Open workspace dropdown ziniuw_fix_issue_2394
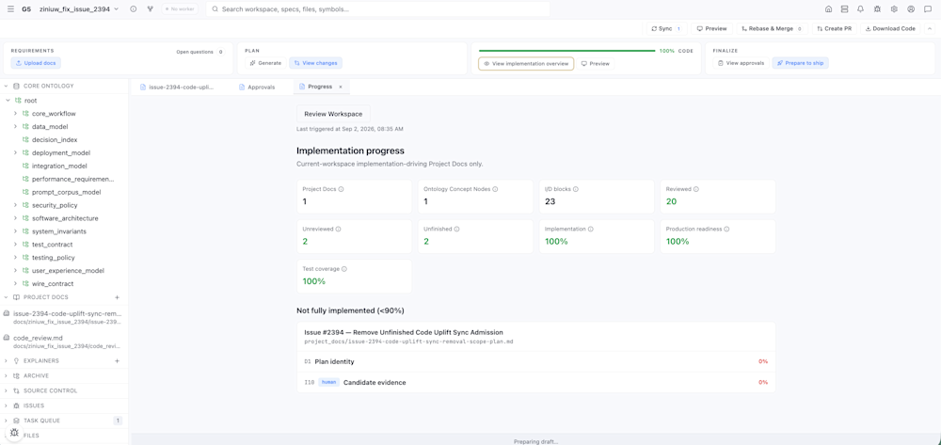This screenshot has width=941, height=445. click(x=79, y=9)
